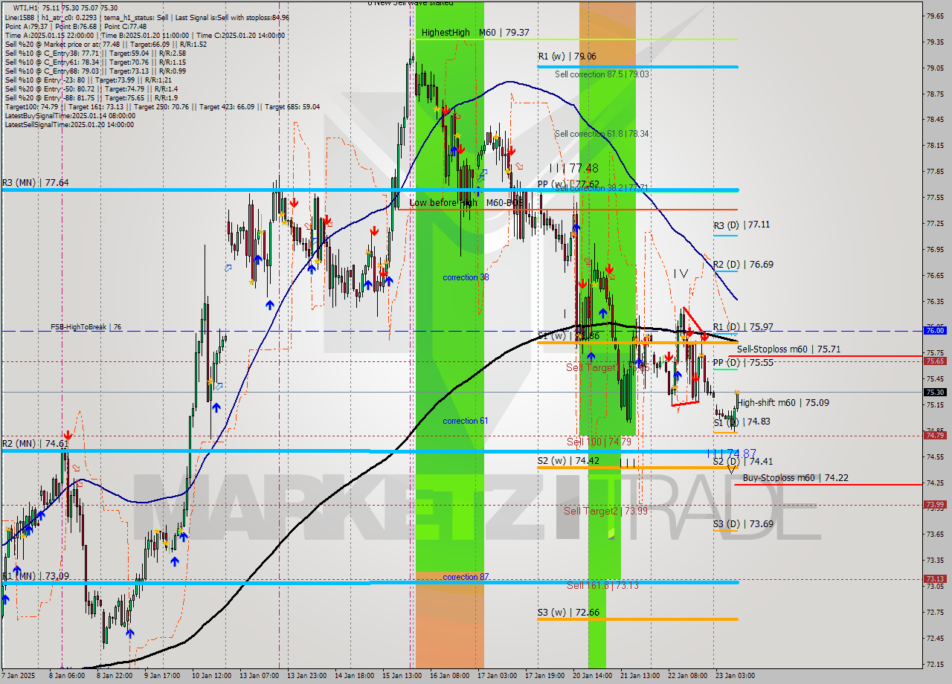Select the S3 (w) | 72.66 weekly support label
The width and height of the screenshot is (952, 684).
point(568,613)
